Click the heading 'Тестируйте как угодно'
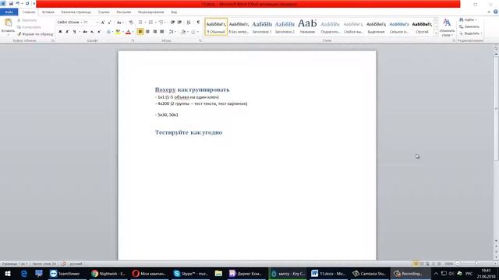Image resolution: width=499 pixels, height=280 pixels. (189, 132)
